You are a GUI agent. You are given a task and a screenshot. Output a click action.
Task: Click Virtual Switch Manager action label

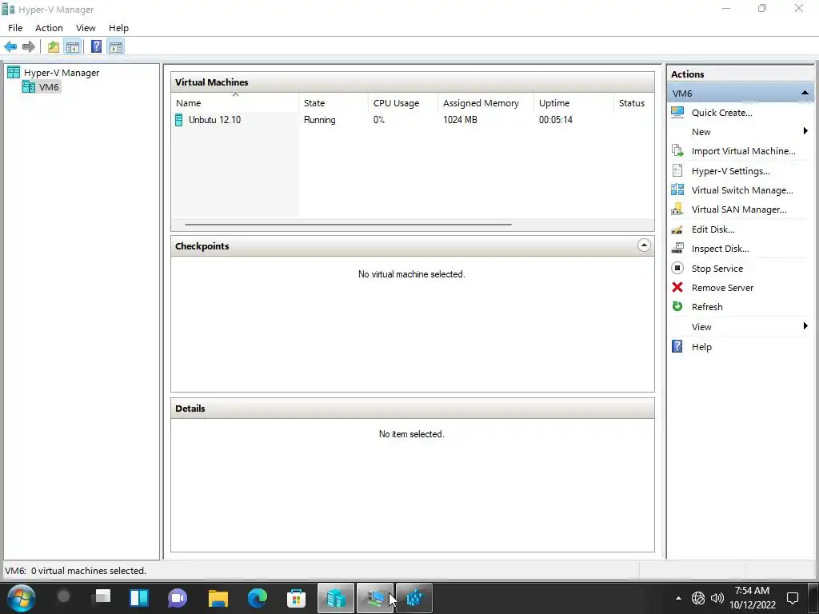pyautogui.click(x=742, y=190)
